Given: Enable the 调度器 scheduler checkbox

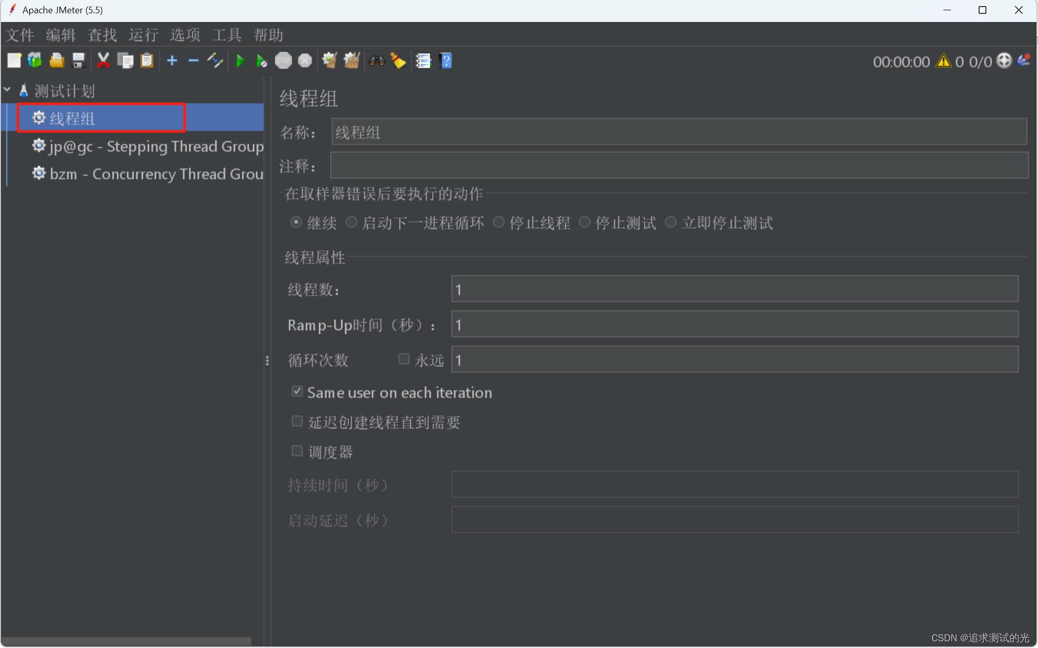Looking at the screenshot, I should click(x=297, y=451).
